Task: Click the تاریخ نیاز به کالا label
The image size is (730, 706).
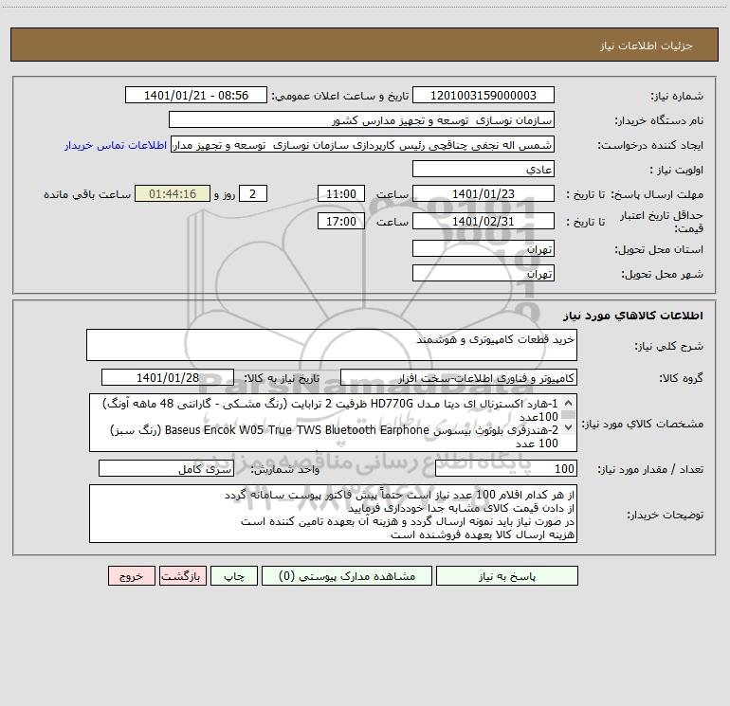Action: 283,378
